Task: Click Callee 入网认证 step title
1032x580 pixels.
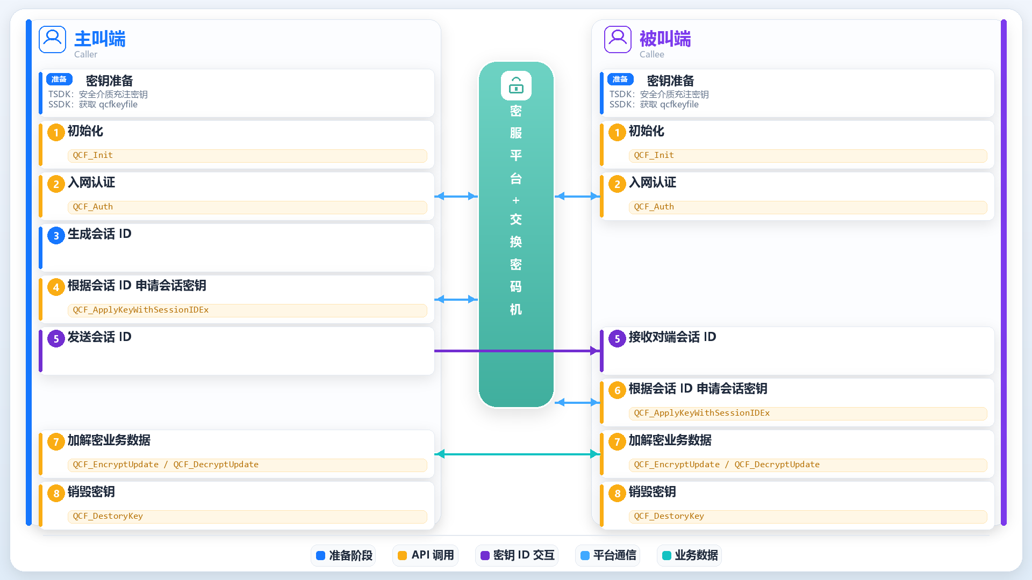Action: [653, 183]
